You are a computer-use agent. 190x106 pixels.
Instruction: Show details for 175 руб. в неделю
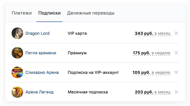point(152,53)
